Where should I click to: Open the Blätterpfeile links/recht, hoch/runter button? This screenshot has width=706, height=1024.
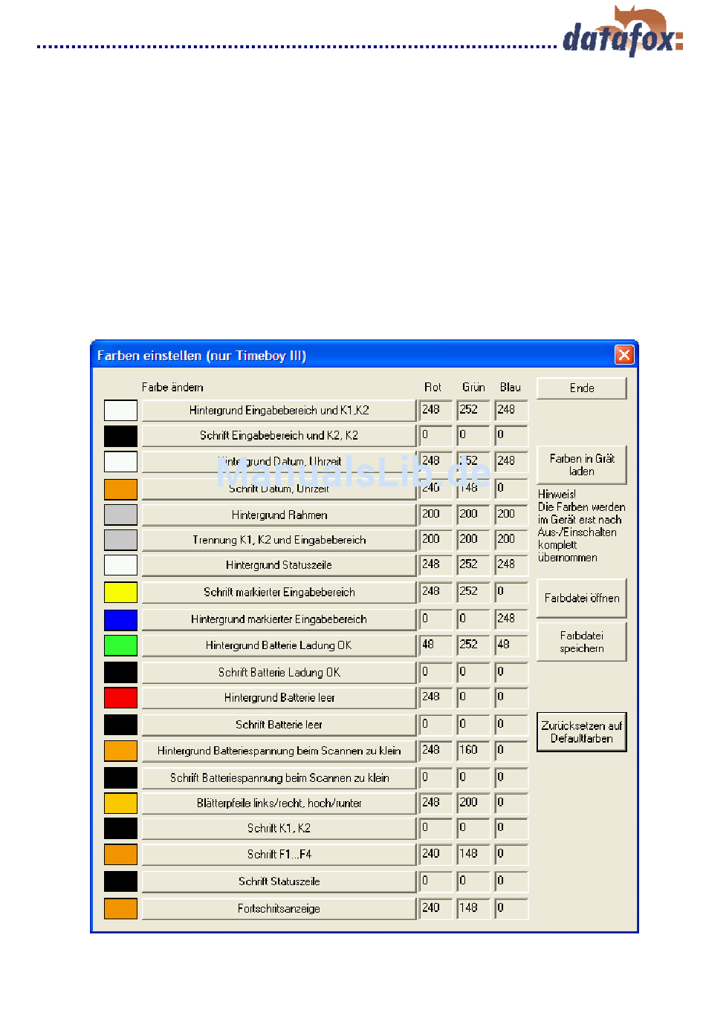pyautogui.click(x=279, y=803)
